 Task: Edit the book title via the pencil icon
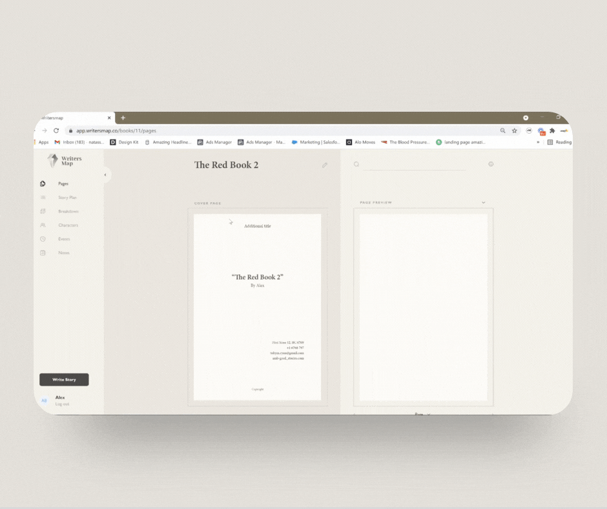point(325,165)
